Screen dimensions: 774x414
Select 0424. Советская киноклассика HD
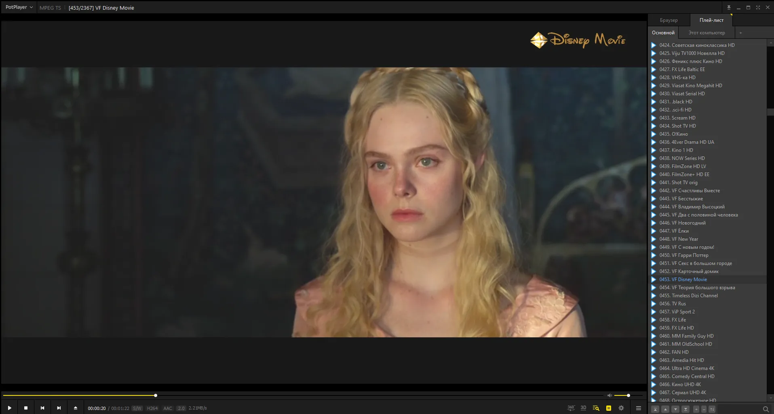(708, 45)
